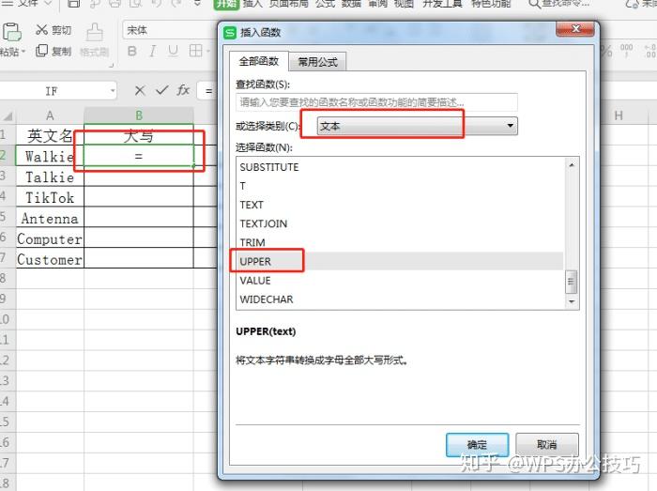Click the Paste clipboard icon
657x491 pixels.
coord(11,32)
